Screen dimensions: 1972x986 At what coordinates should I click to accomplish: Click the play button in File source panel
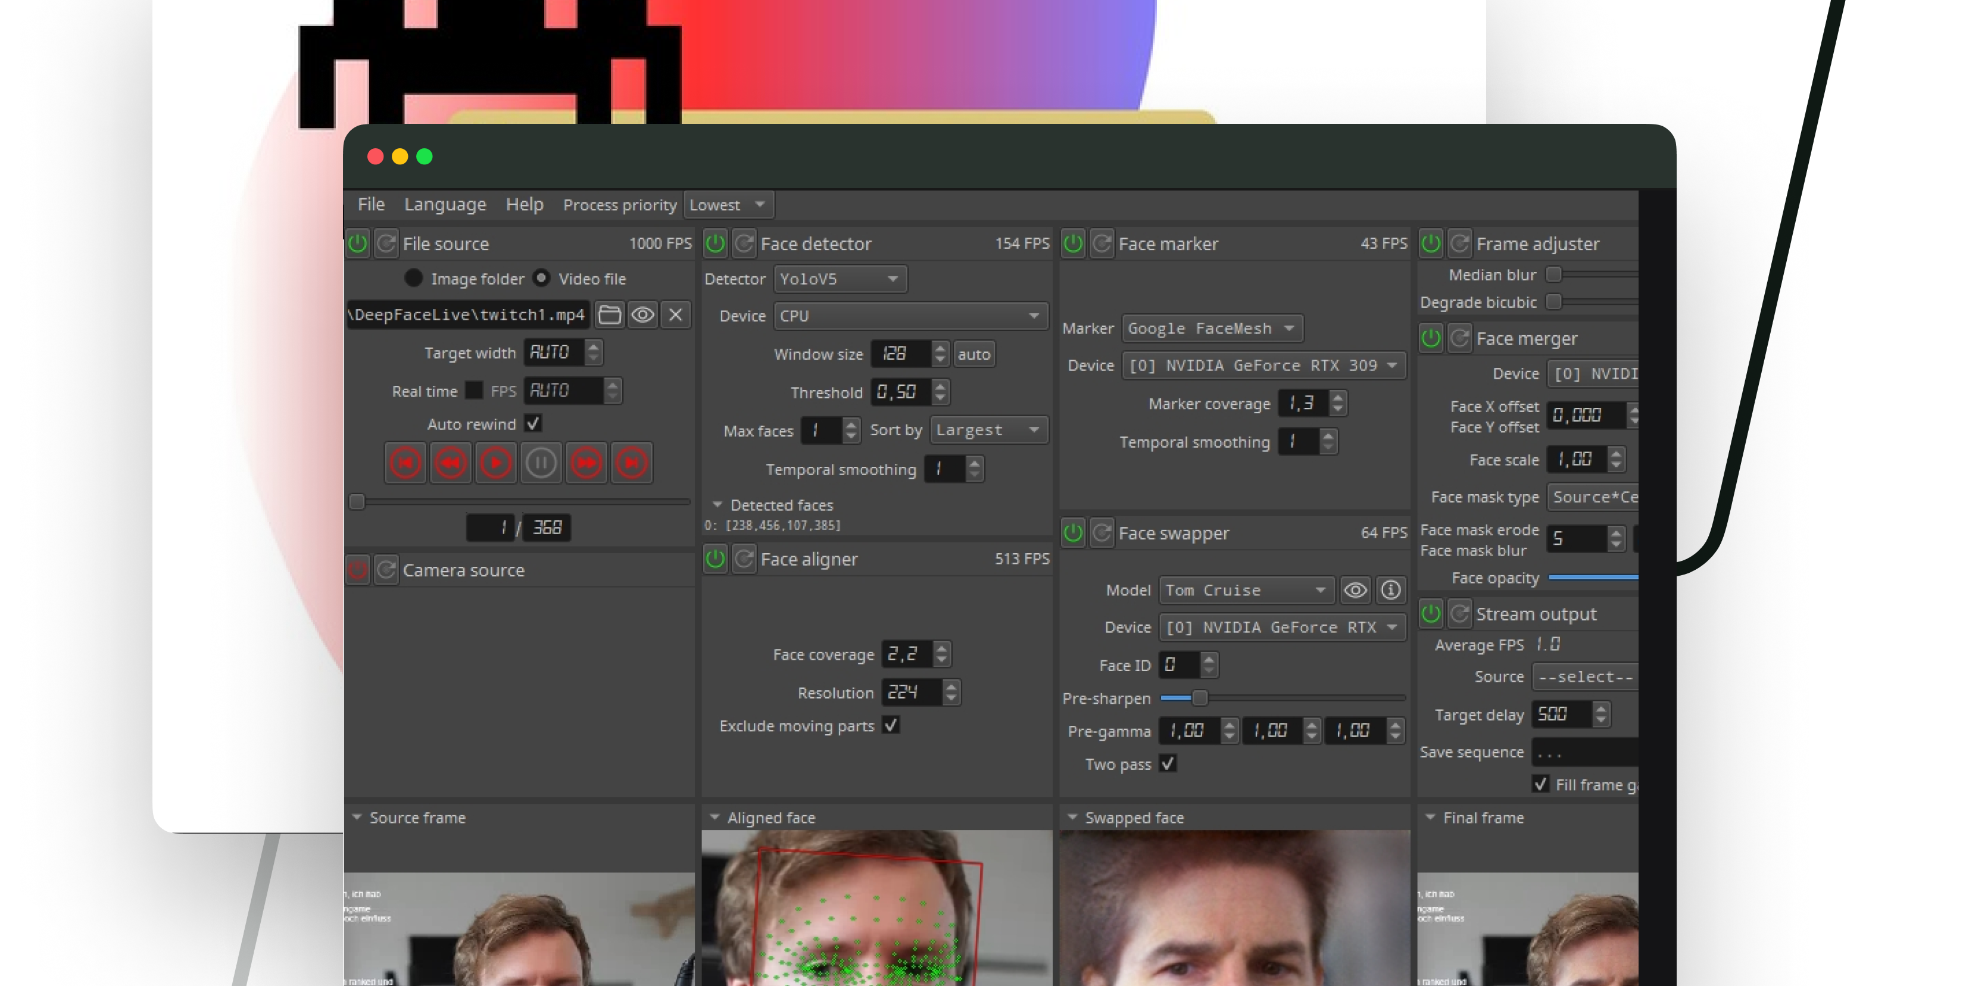click(495, 461)
